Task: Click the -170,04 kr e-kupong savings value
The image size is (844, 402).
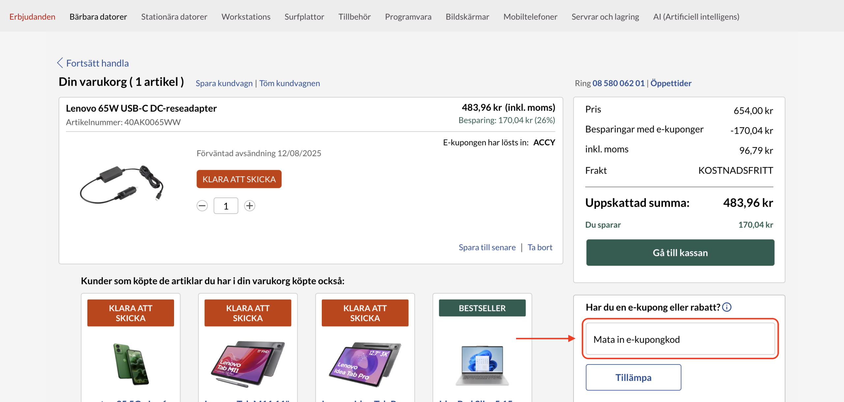Action: 752,131
